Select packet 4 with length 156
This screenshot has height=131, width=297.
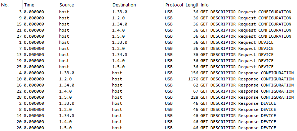148,73
